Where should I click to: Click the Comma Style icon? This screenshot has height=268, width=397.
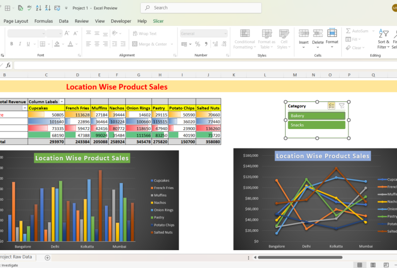[206, 44]
